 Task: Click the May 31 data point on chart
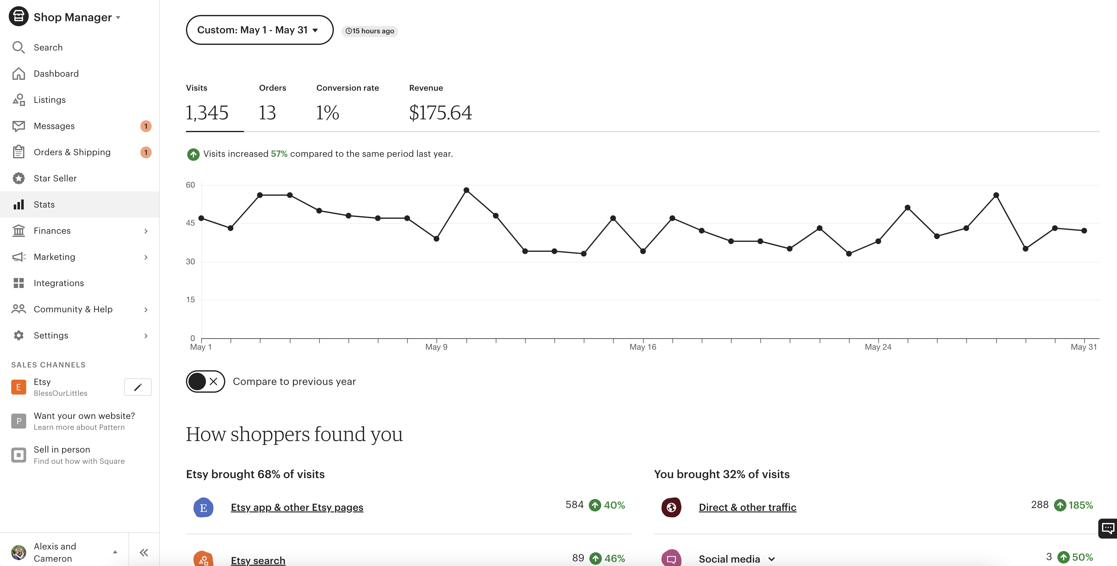1084,231
